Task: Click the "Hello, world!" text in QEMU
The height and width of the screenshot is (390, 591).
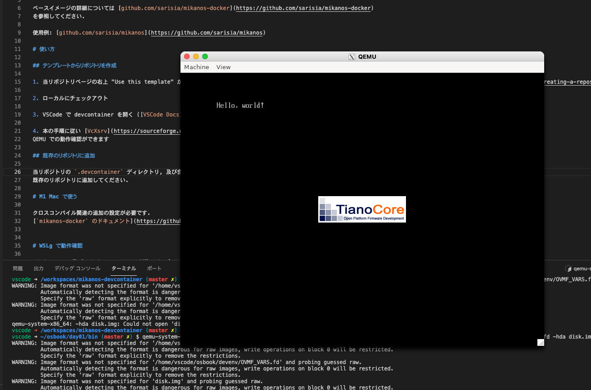Action: pos(240,106)
